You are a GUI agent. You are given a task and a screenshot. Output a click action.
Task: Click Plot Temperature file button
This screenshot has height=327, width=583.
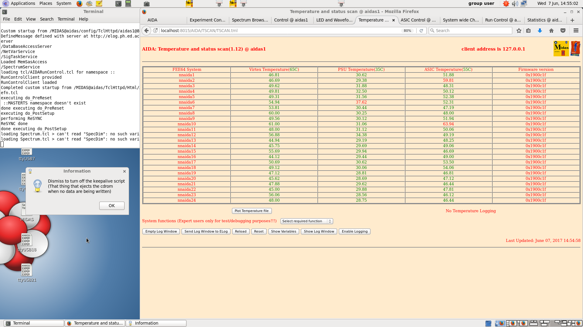click(x=251, y=211)
